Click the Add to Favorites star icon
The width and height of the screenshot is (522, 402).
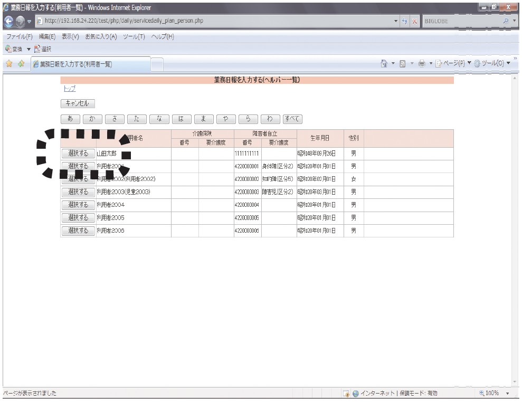[21, 63]
